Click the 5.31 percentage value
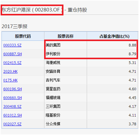Image resolution: width=139 pixels, height=135 pixels. click(x=132, y=63)
